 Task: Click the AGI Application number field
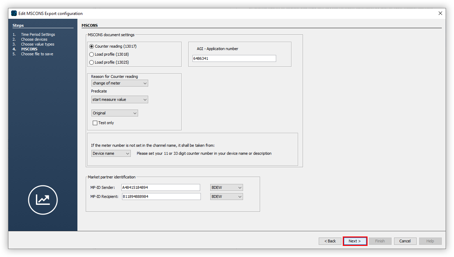[234, 58]
